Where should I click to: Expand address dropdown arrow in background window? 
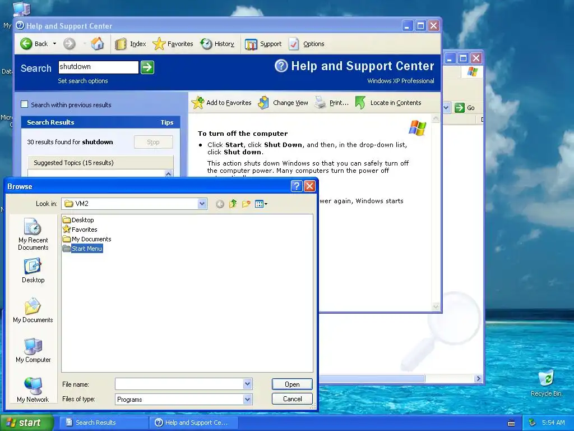[x=446, y=108]
